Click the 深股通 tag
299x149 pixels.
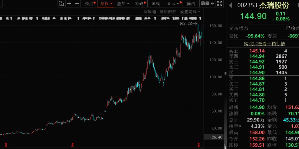click(x=150, y=12)
